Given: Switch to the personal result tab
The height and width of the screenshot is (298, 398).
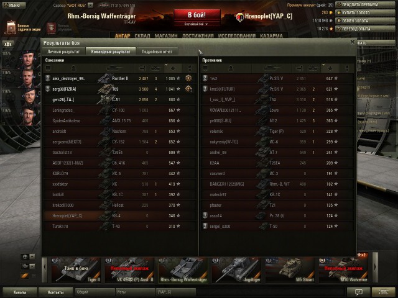Looking at the screenshot, I should (x=63, y=52).
